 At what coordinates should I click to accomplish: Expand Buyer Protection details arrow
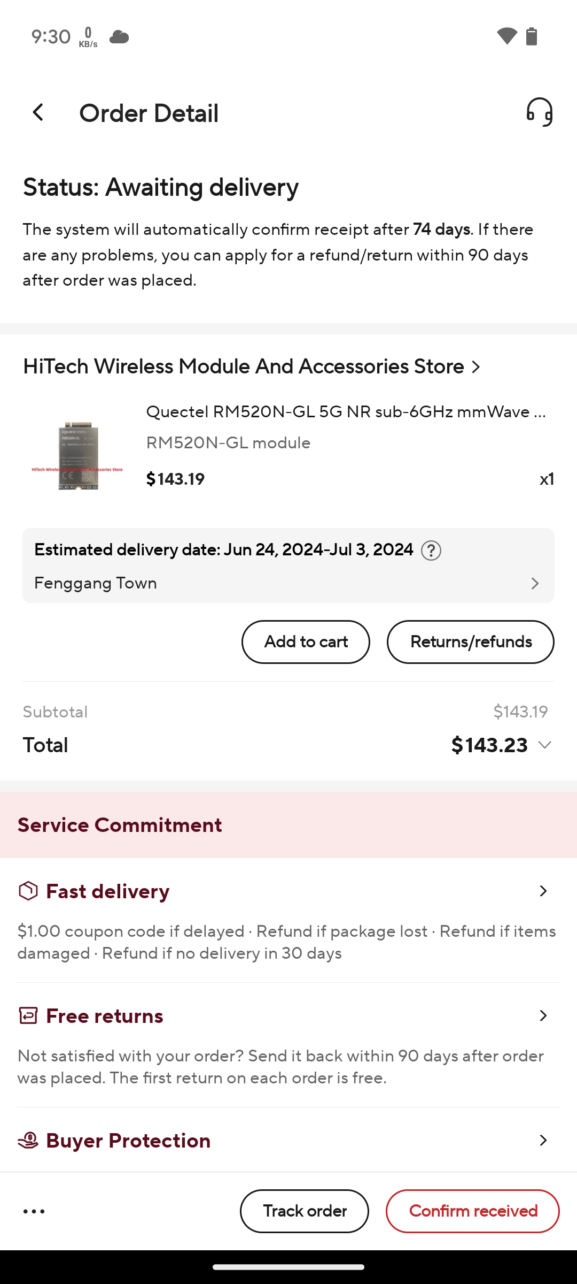point(543,1141)
